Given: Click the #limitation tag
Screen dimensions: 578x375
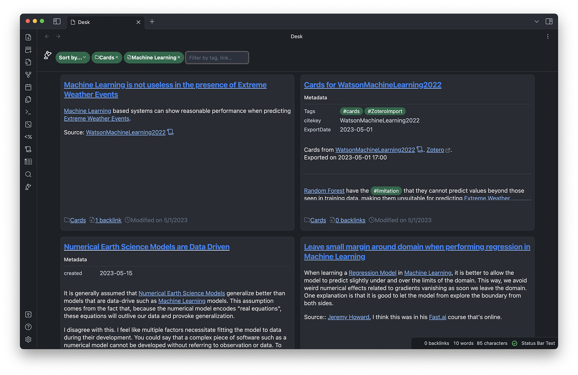Looking at the screenshot, I should click(386, 191).
